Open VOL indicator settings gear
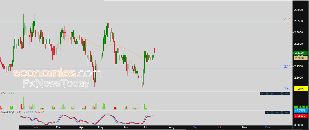The height and width of the screenshot is (130, 309). pyautogui.click(x=282, y=94)
